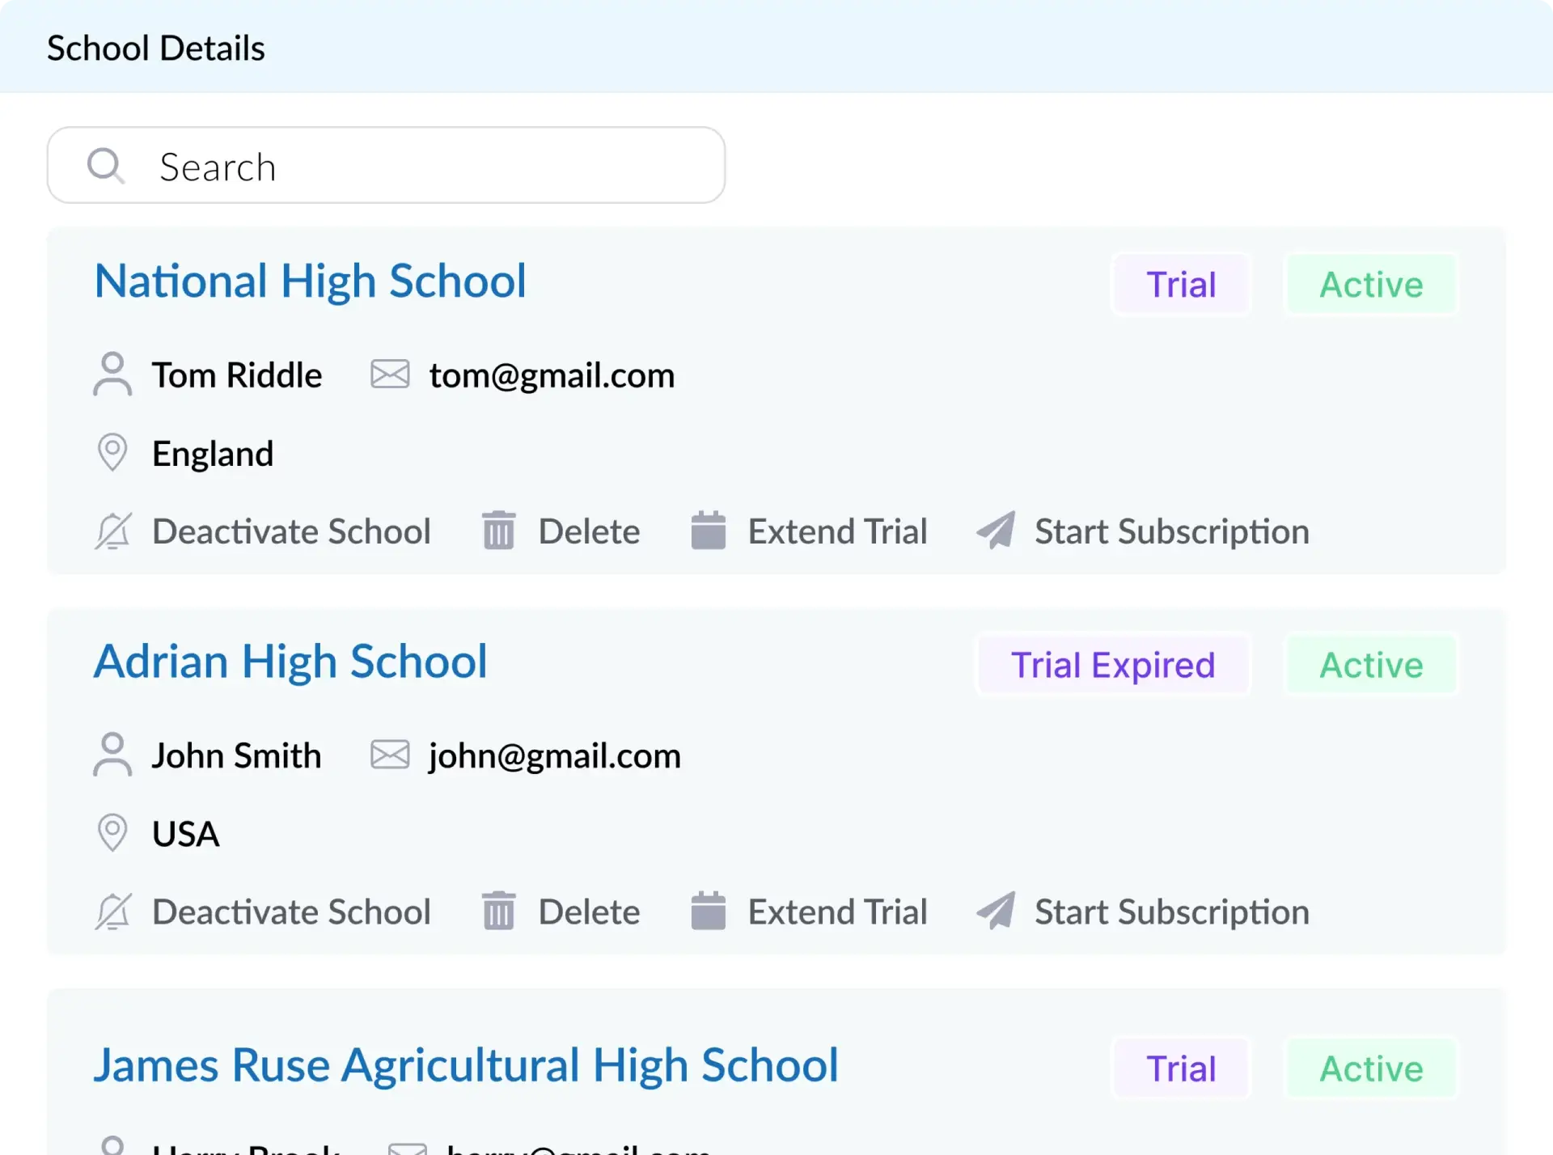
Task: Extend Trial for Adrian High School
Action: point(837,912)
